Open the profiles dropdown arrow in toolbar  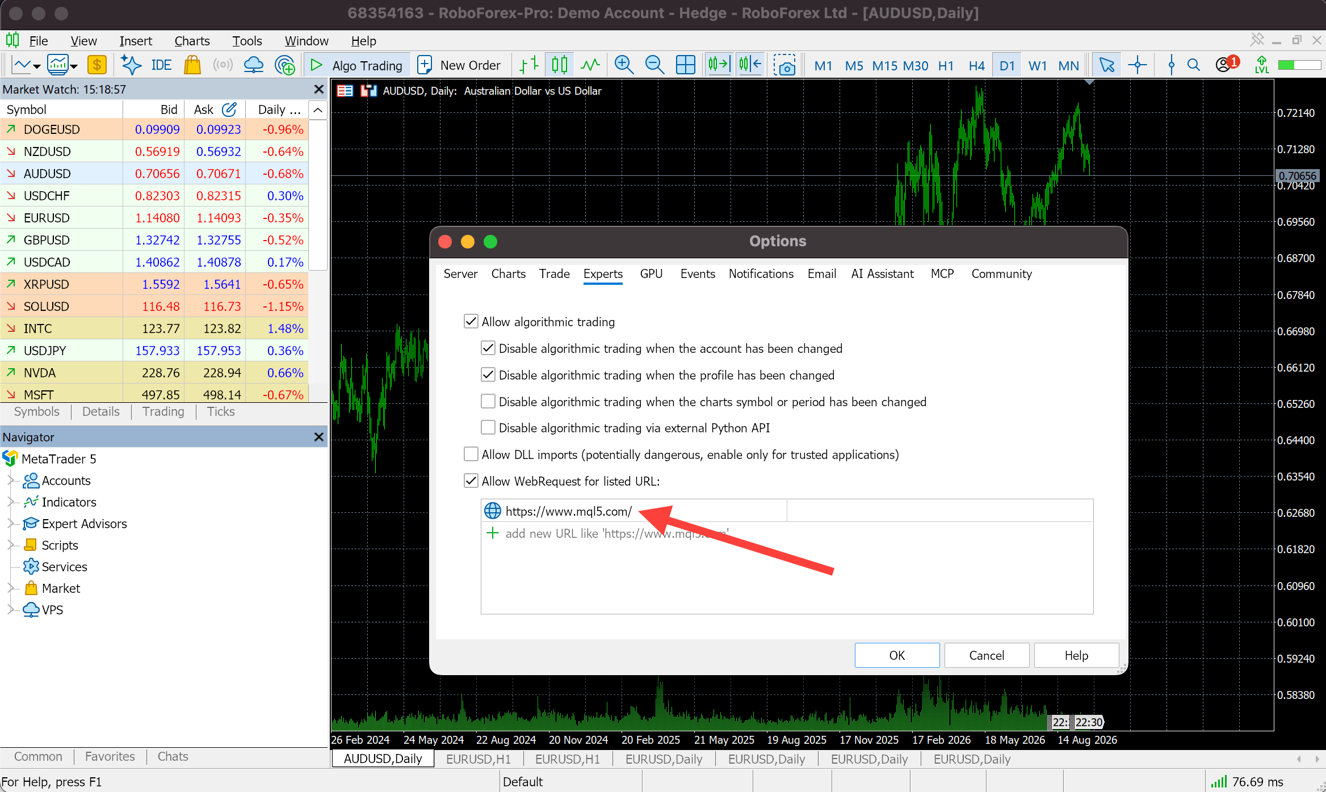(x=74, y=66)
